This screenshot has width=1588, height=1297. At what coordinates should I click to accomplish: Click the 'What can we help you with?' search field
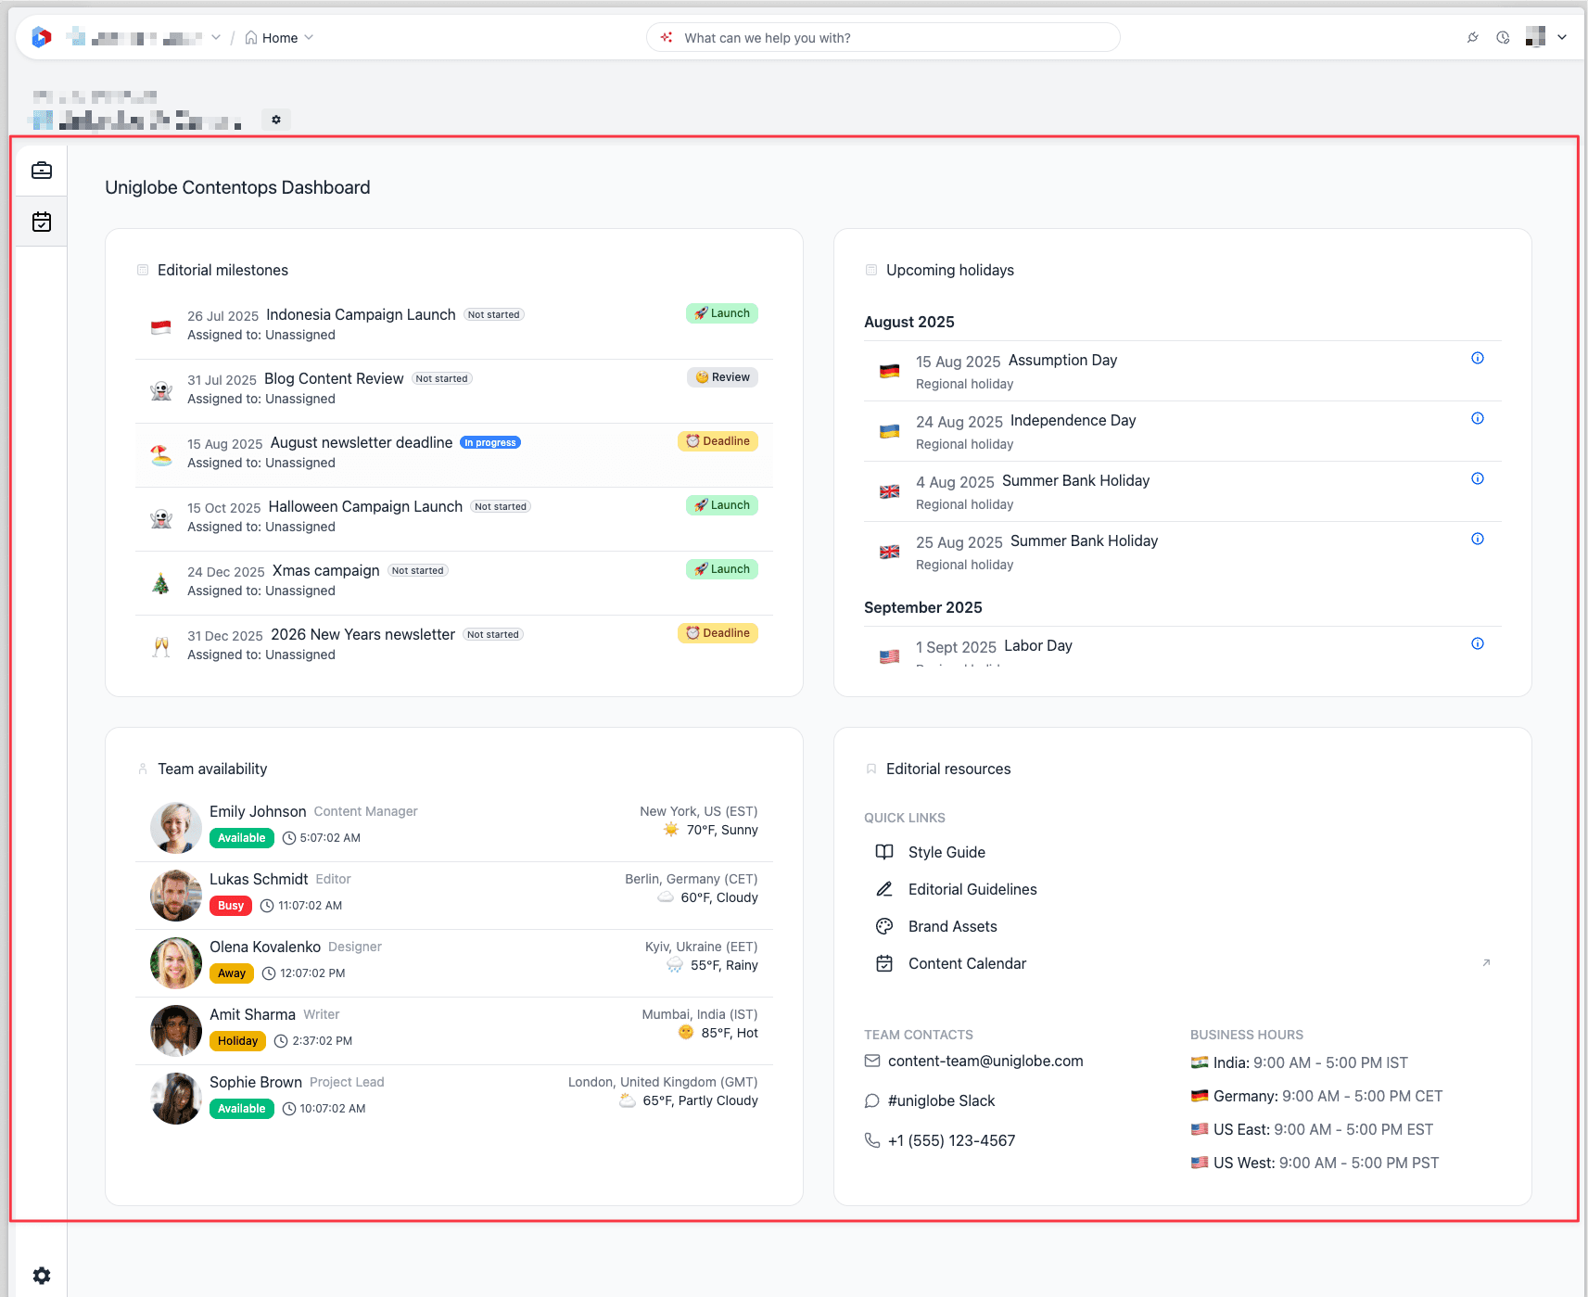pyautogui.click(x=883, y=38)
